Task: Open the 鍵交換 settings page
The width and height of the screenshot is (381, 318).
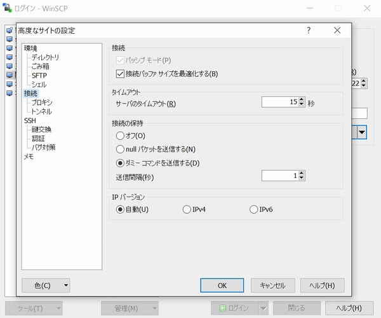Action: coord(41,130)
